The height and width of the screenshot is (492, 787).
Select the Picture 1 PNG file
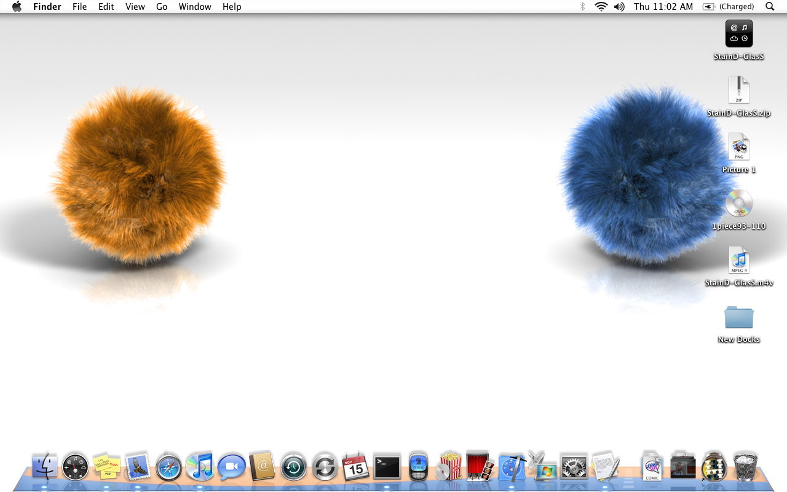[739, 153]
